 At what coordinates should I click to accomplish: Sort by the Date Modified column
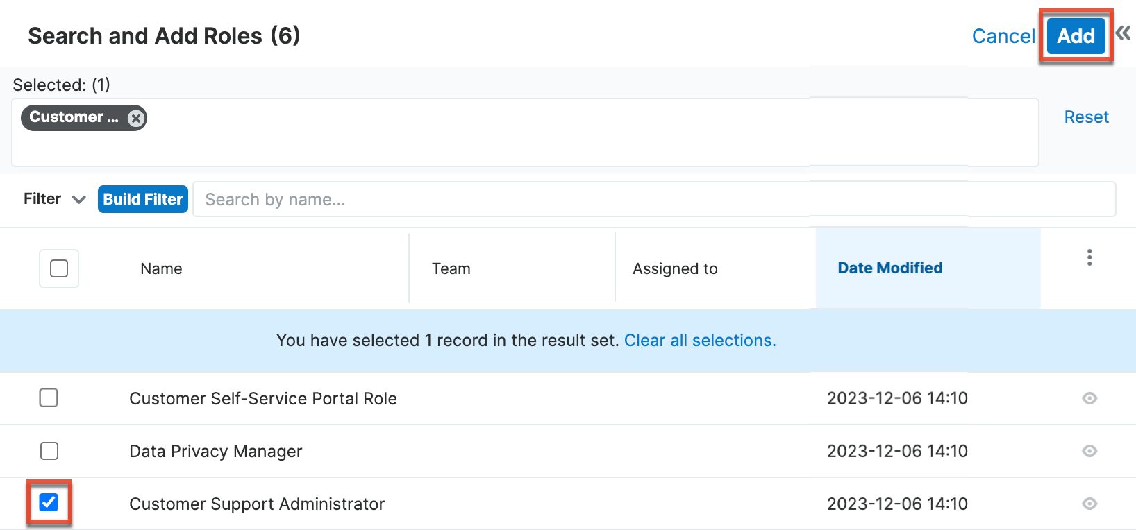[889, 268]
